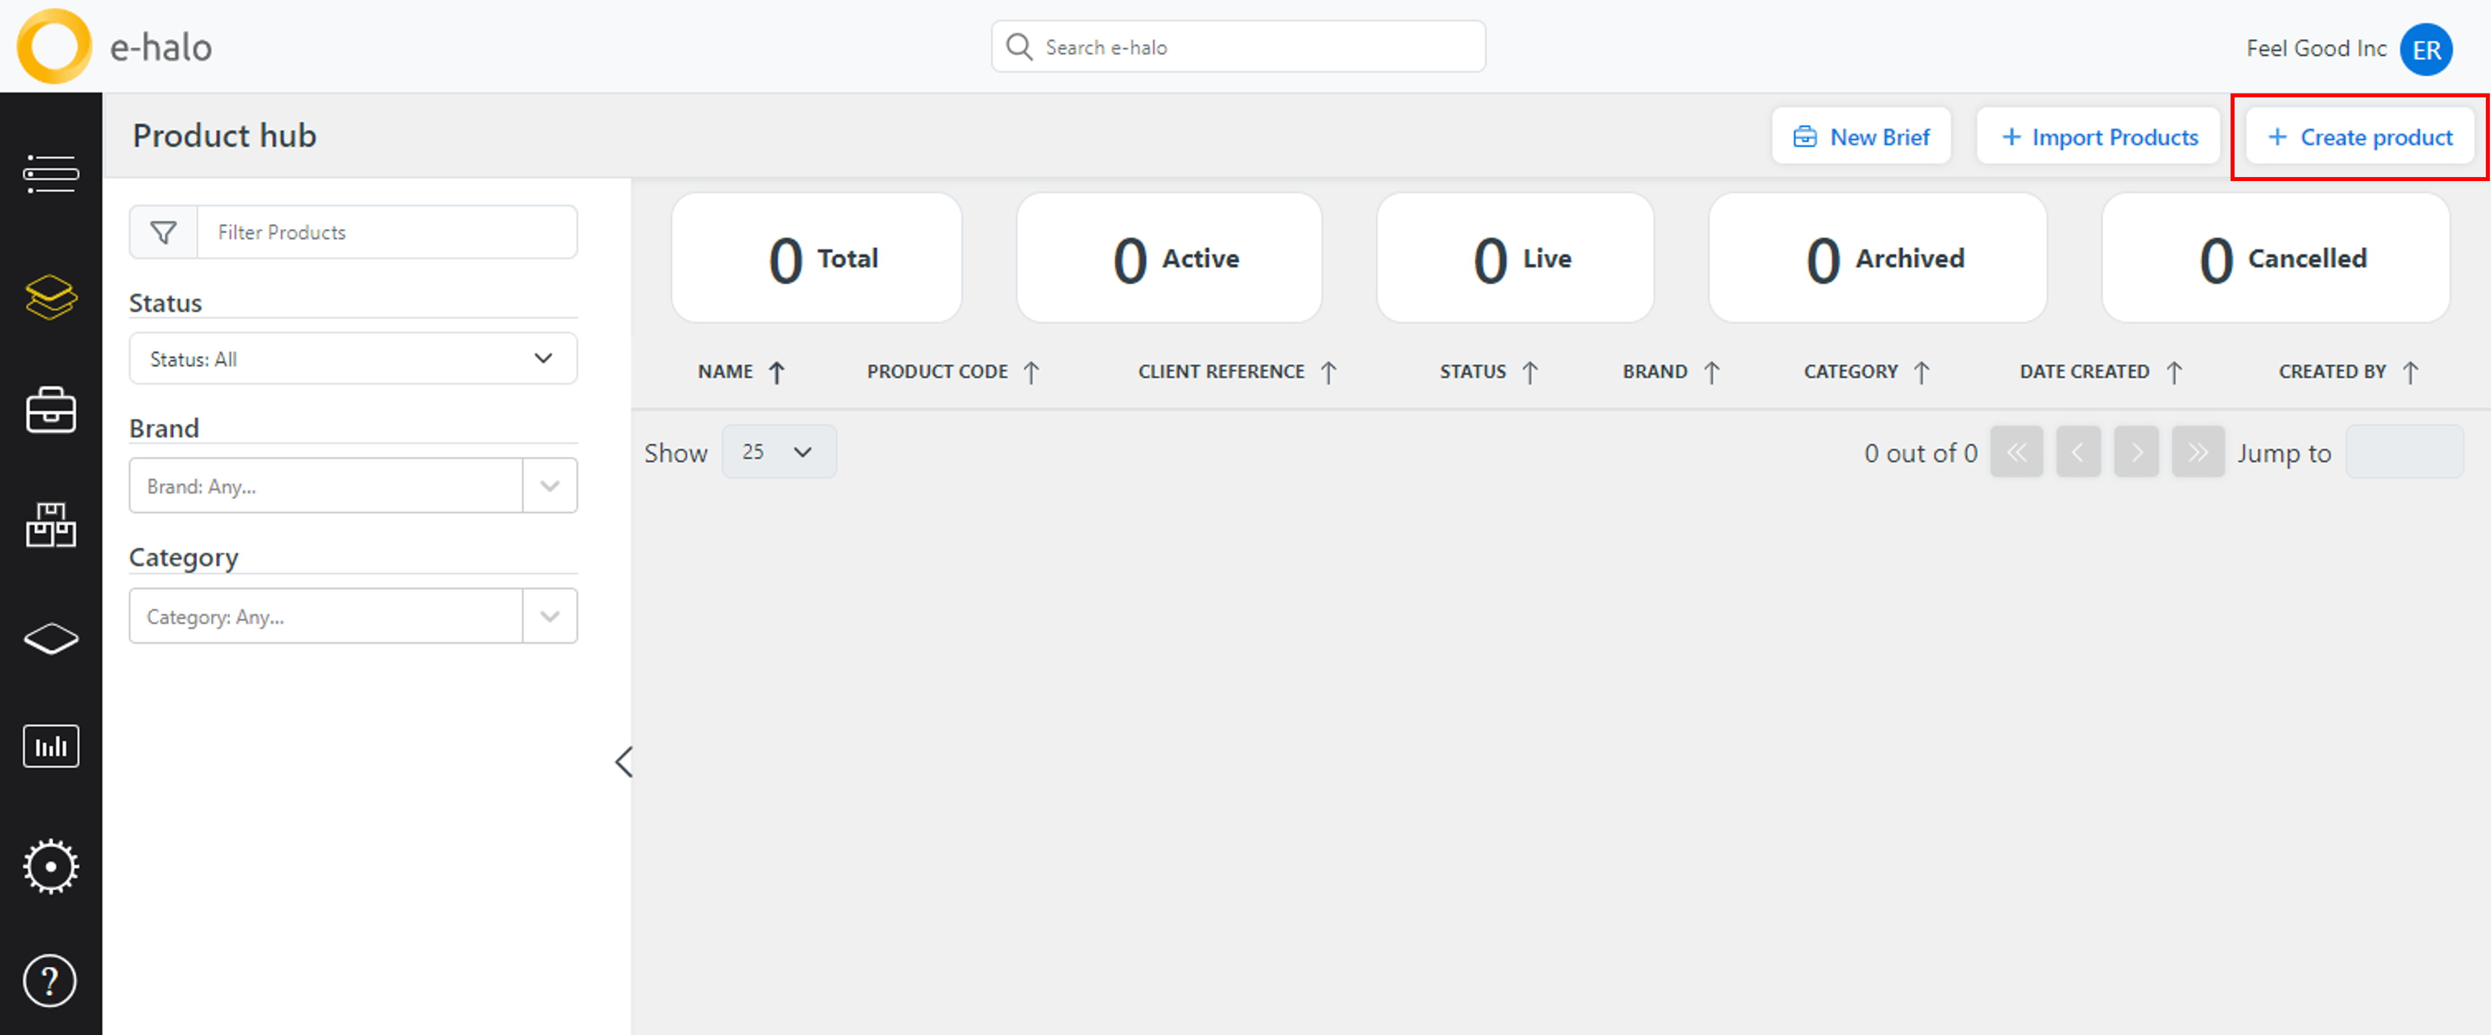Image resolution: width=2491 pixels, height=1035 pixels.
Task: Open the Show 25 page size dropdown
Action: point(780,452)
